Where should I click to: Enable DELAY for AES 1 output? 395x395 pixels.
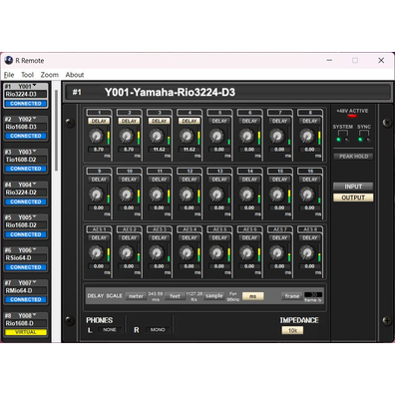click(99, 237)
